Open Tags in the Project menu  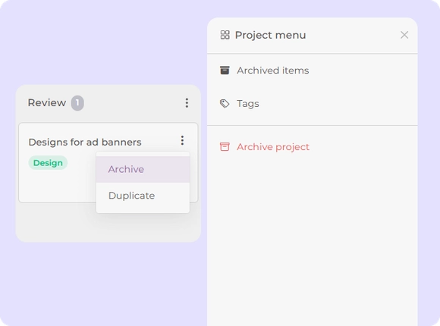313,104
